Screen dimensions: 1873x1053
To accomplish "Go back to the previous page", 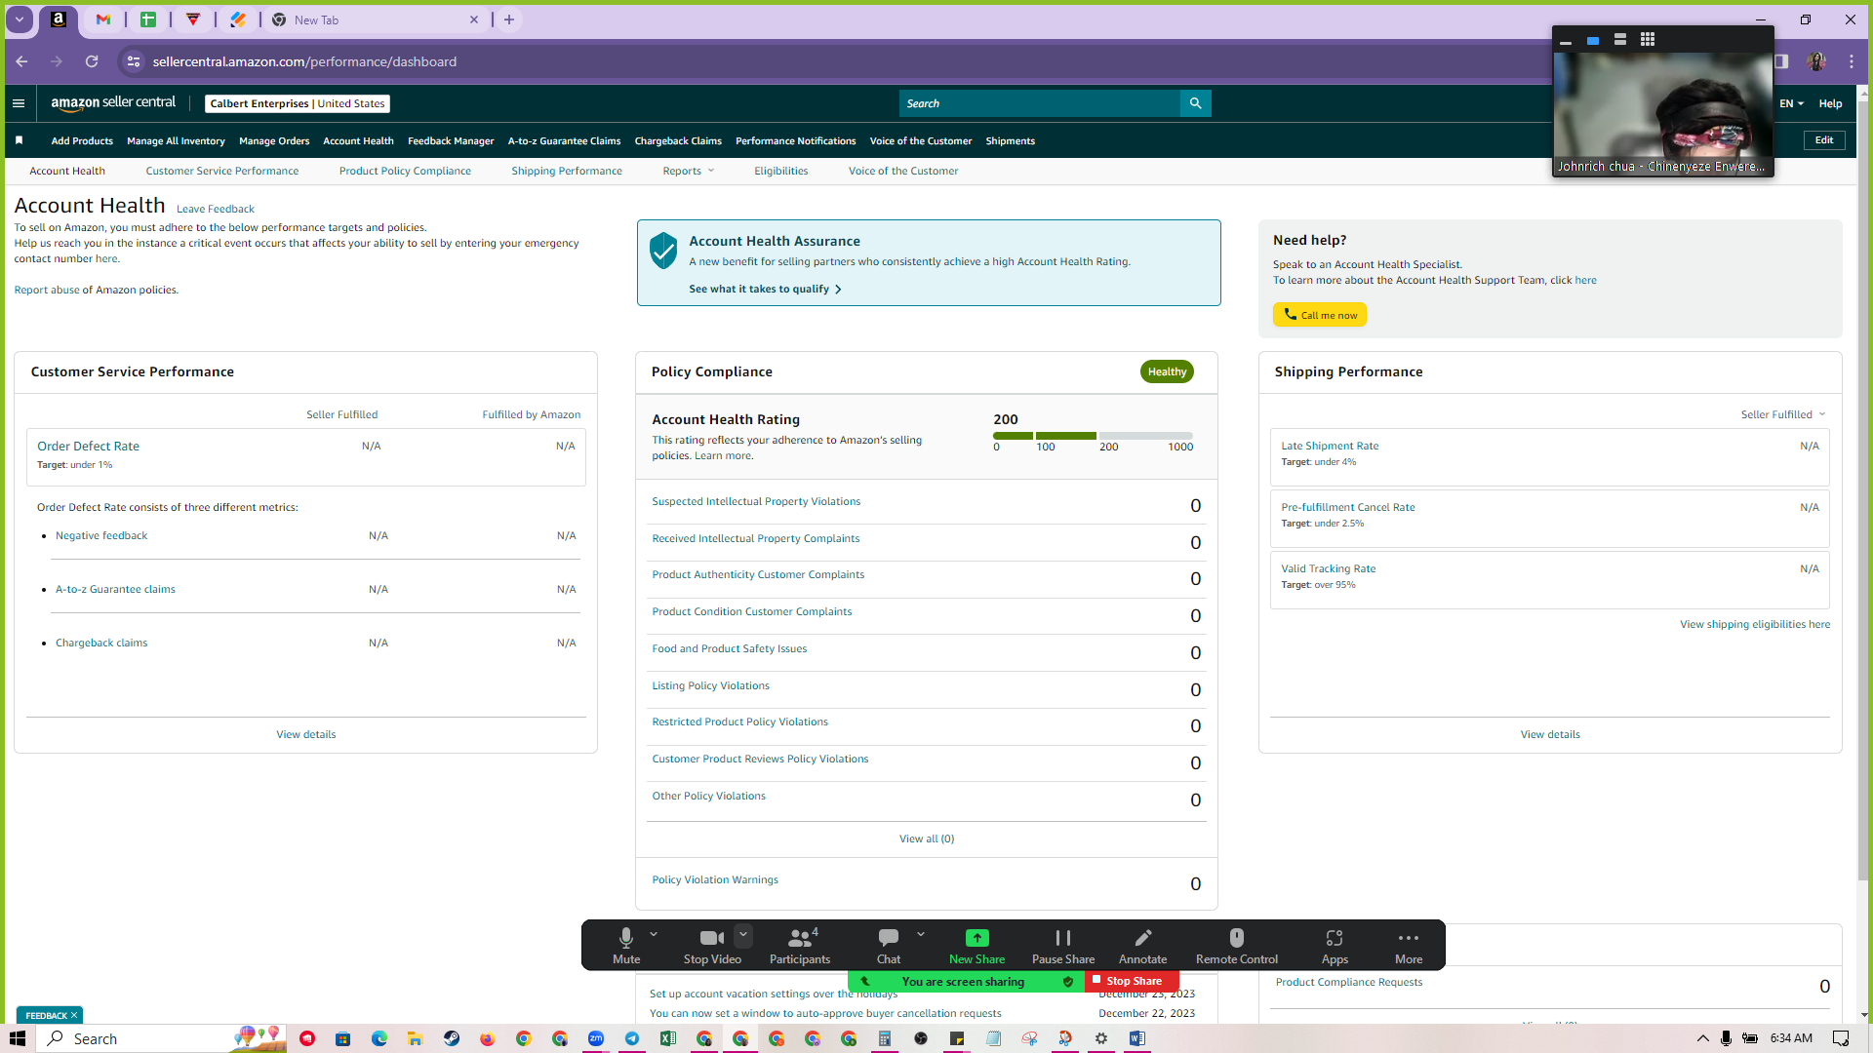I will [x=21, y=61].
